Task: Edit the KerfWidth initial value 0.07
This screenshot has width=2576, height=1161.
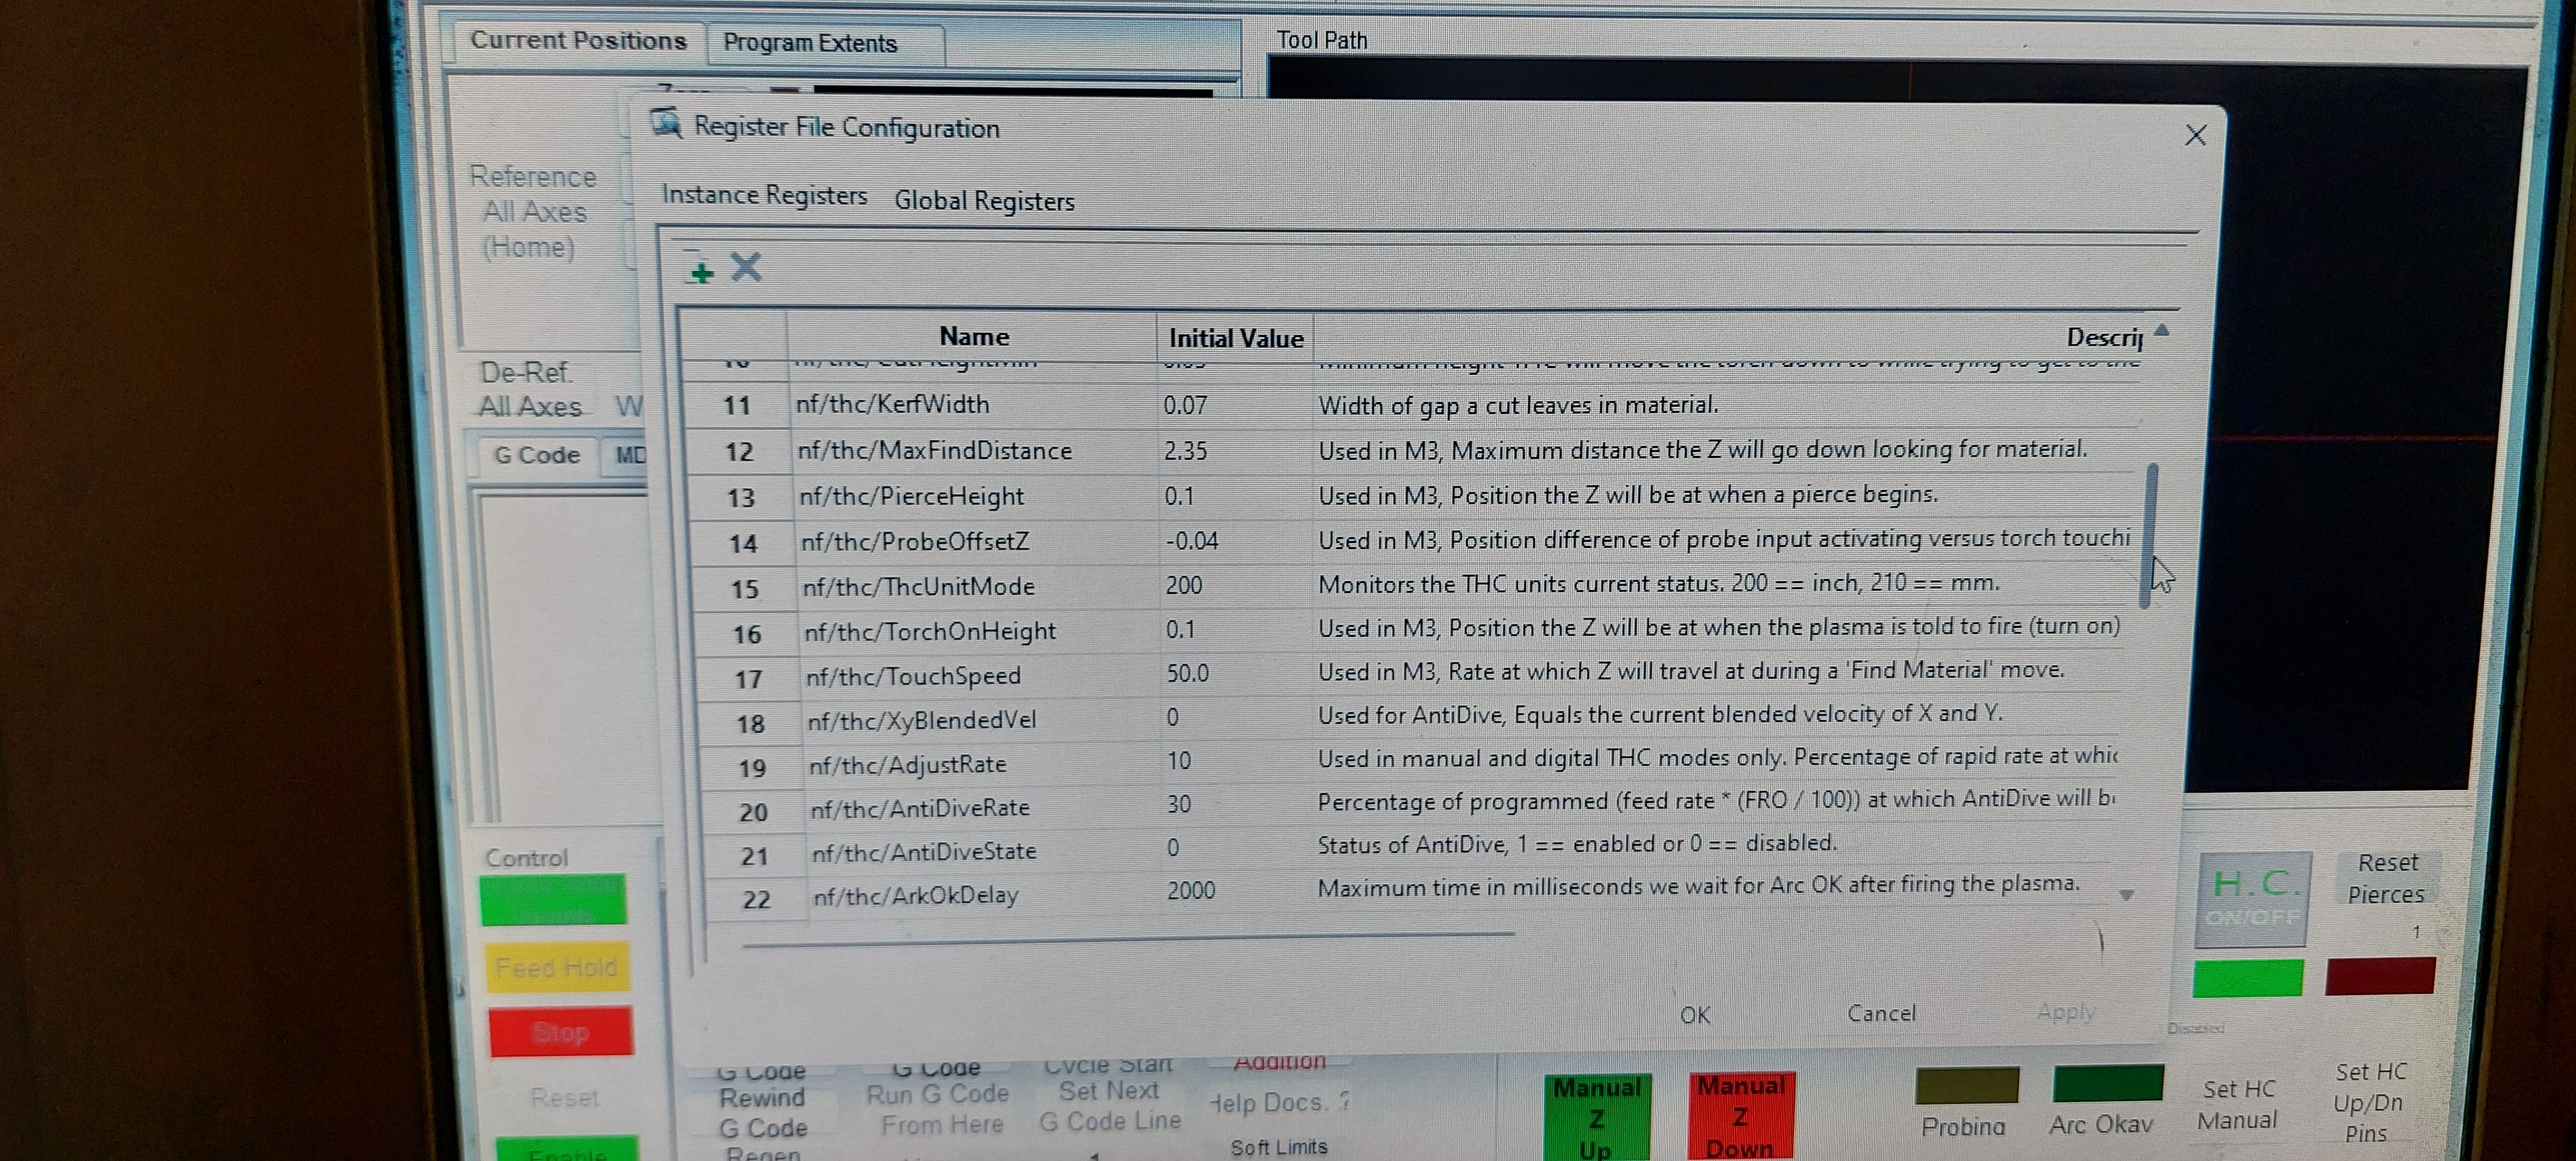Action: [x=1186, y=406]
